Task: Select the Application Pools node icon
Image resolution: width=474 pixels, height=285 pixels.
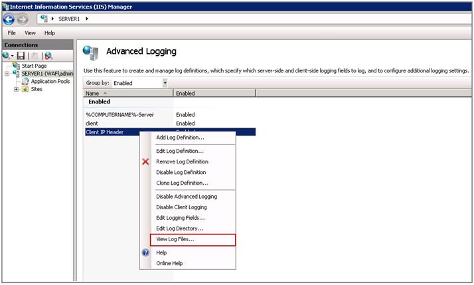Action: coord(25,81)
